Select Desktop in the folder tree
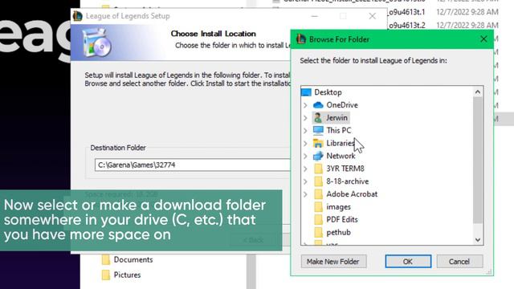Image resolution: width=514 pixels, height=289 pixels. (x=328, y=92)
